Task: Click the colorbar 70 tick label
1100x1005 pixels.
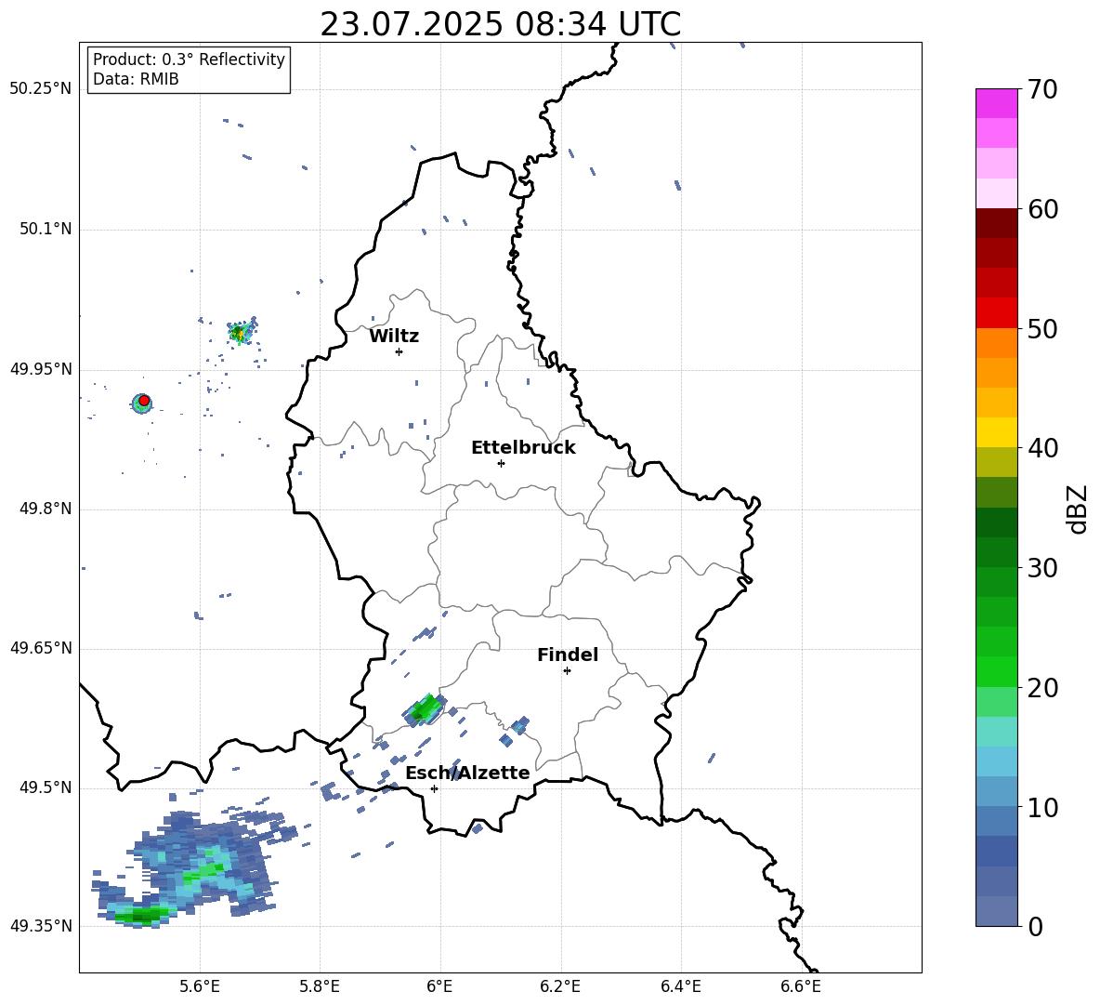Action: click(1042, 90)
